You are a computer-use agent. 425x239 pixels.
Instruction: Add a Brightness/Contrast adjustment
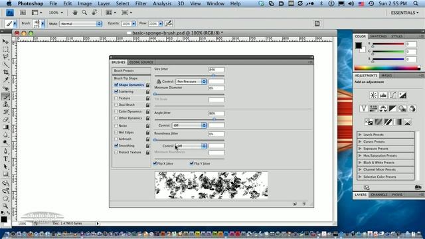click(373, 95)
